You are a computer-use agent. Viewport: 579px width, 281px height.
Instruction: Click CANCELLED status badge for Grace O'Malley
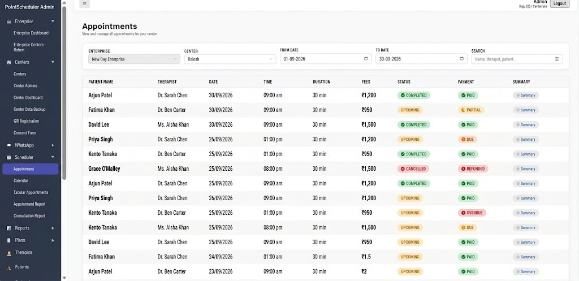point(413,168)
